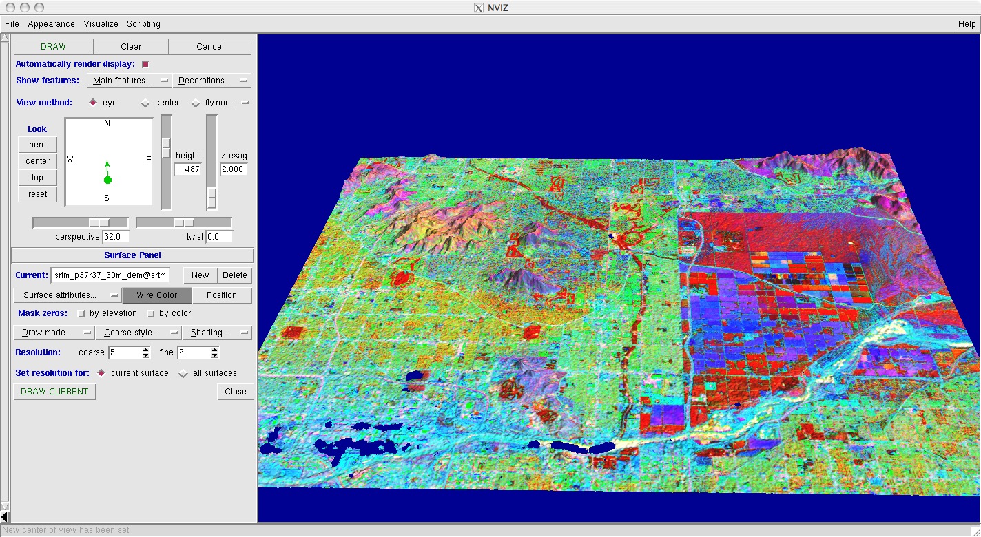Select the center view method
The width and height of the screenshot is (981, 537).
145,103
